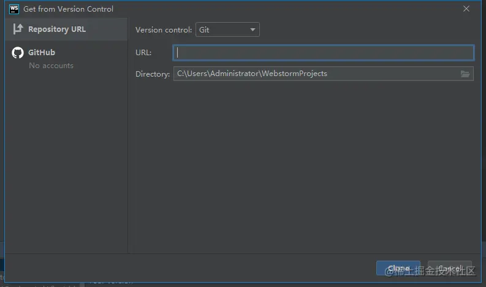The height and width of the screenshot is (287, 486).
Task: Browse for directory using folder icon
Action: click(x=465, y=74)
